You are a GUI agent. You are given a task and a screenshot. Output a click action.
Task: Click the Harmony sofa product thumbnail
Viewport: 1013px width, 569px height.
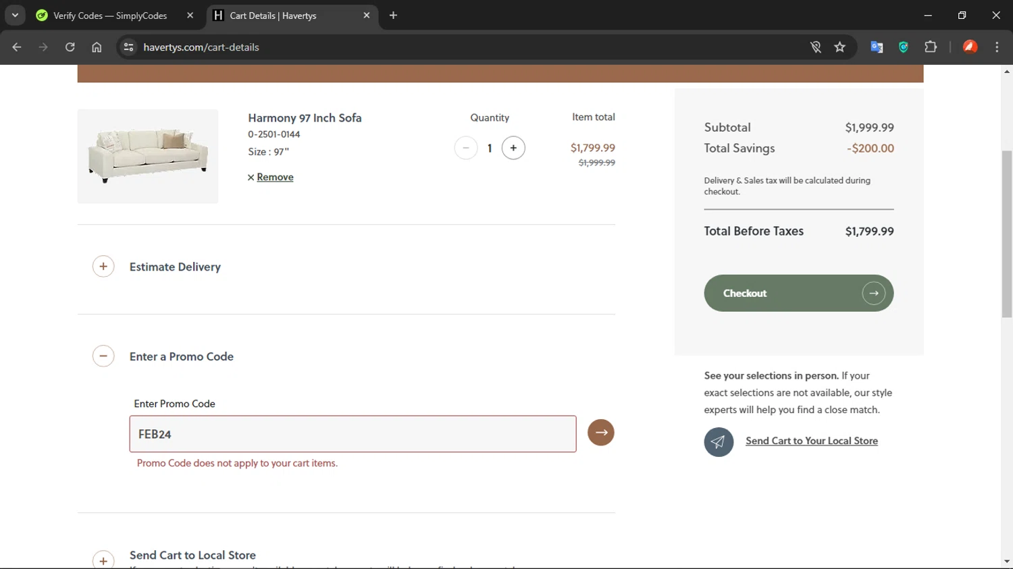click(148, 156)
